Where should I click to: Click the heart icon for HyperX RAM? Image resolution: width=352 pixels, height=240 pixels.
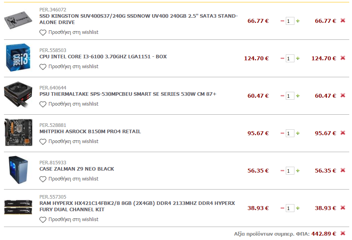tap(43, 220)
